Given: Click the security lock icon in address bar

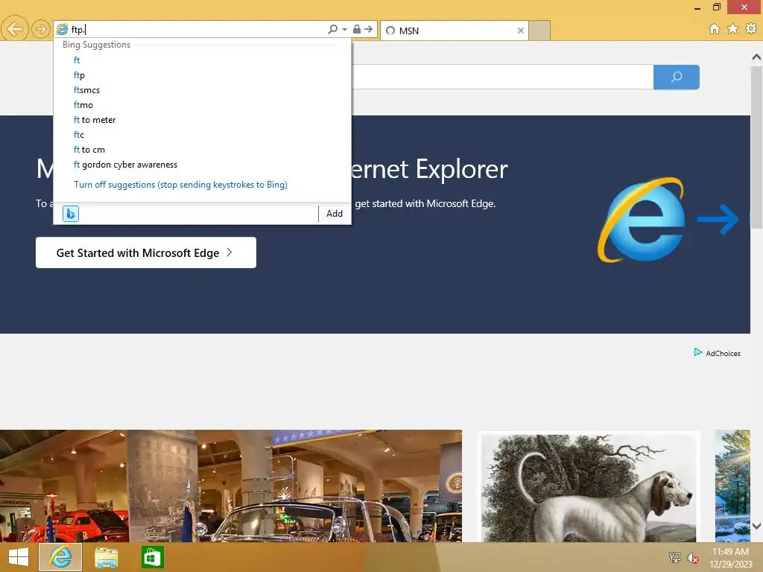Looking at the screenshot, I should click(x=357, y=29).
